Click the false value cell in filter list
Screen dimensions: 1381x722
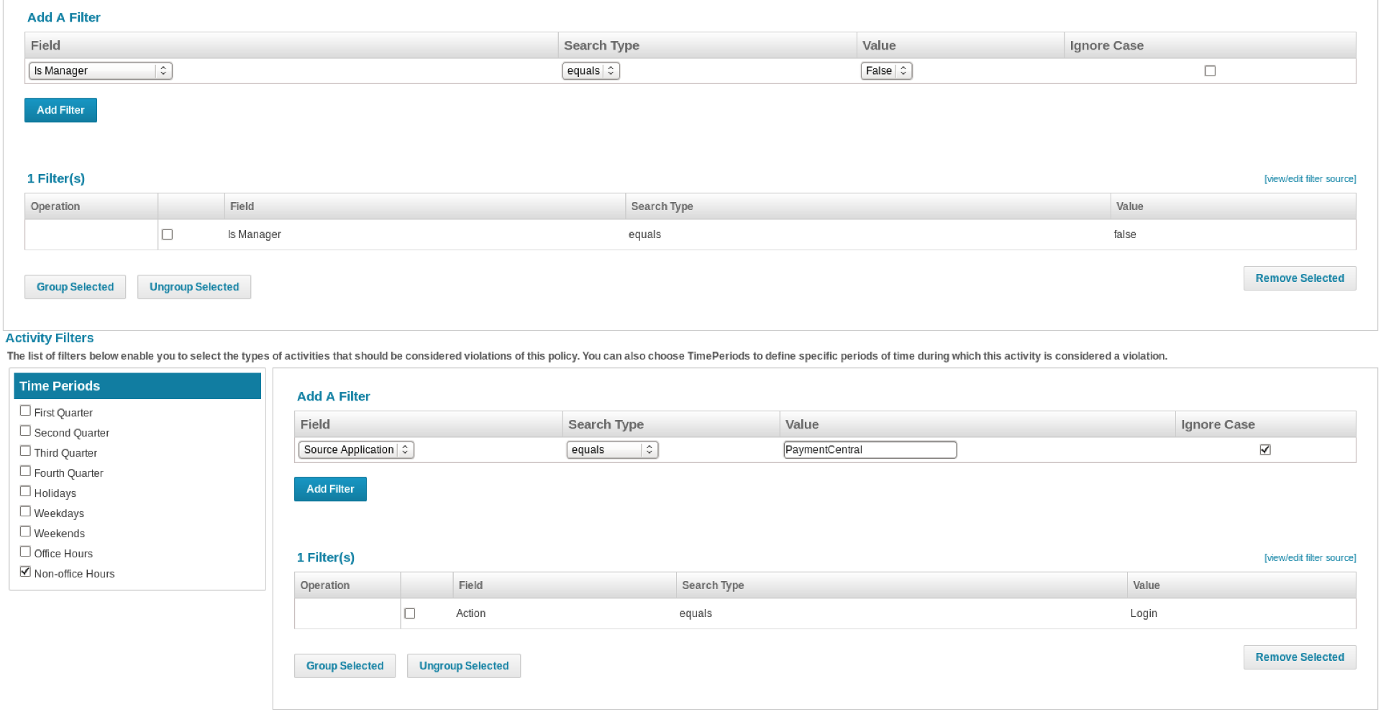point(1125,234)
